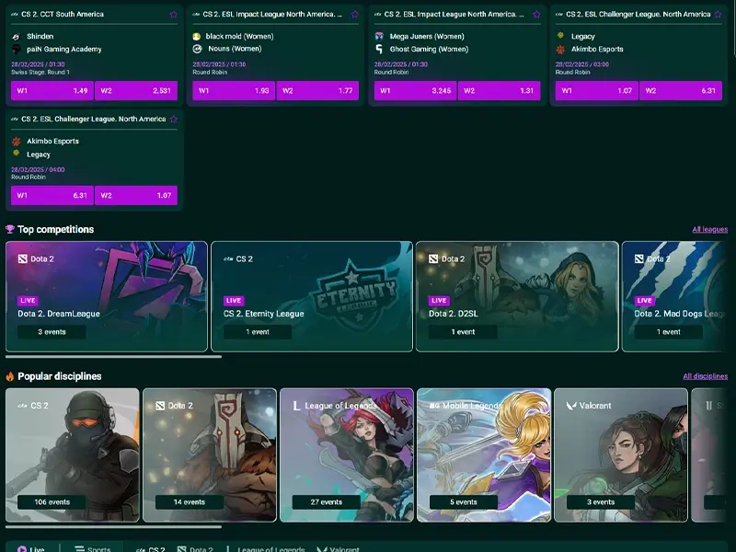Open the Mobile Legends discipline card

(x=484, y=454)
